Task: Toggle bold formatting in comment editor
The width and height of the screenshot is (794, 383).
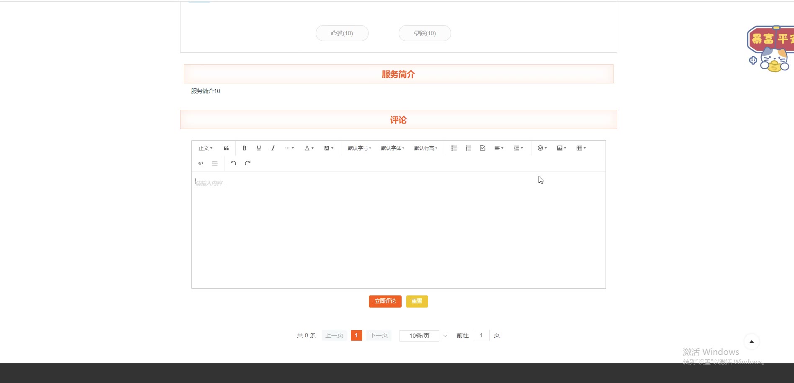Action: coord(245,148)
